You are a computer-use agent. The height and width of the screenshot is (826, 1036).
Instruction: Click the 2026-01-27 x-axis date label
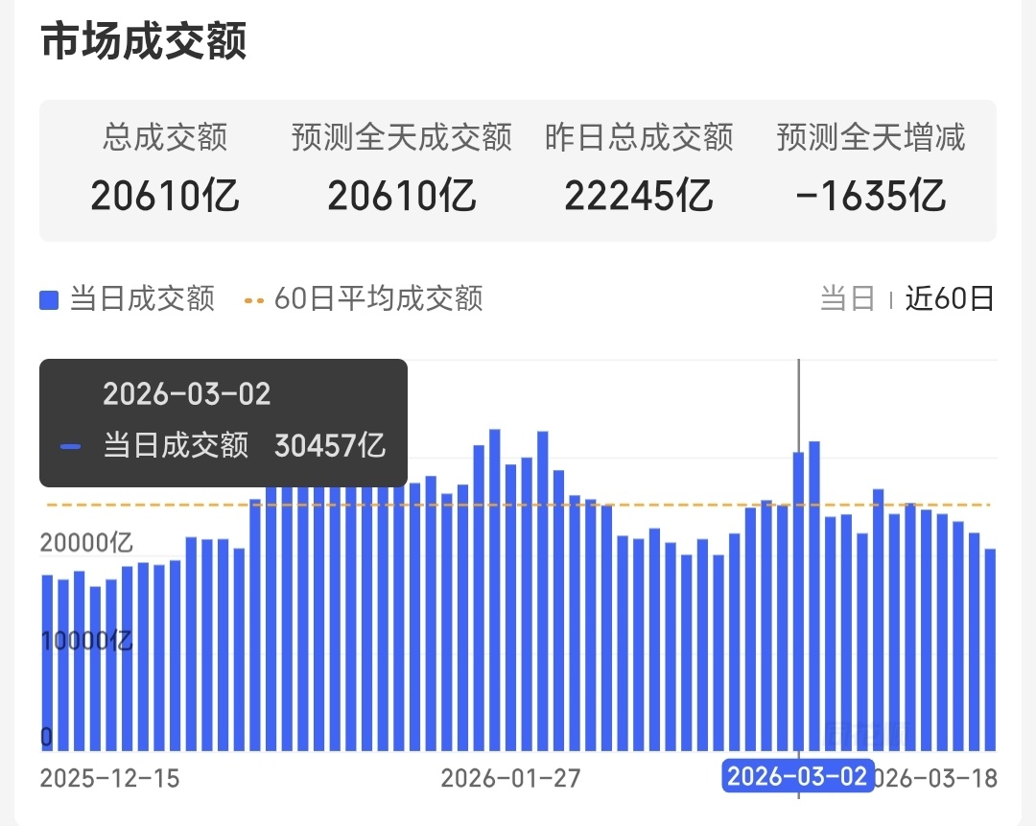(510, 778)
